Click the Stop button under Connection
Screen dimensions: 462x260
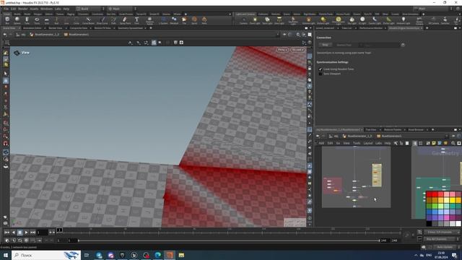326,45
